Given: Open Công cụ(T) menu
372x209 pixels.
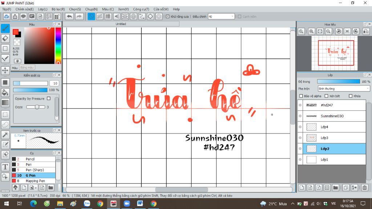Looking at the screenshot, I should click(141, 9).
